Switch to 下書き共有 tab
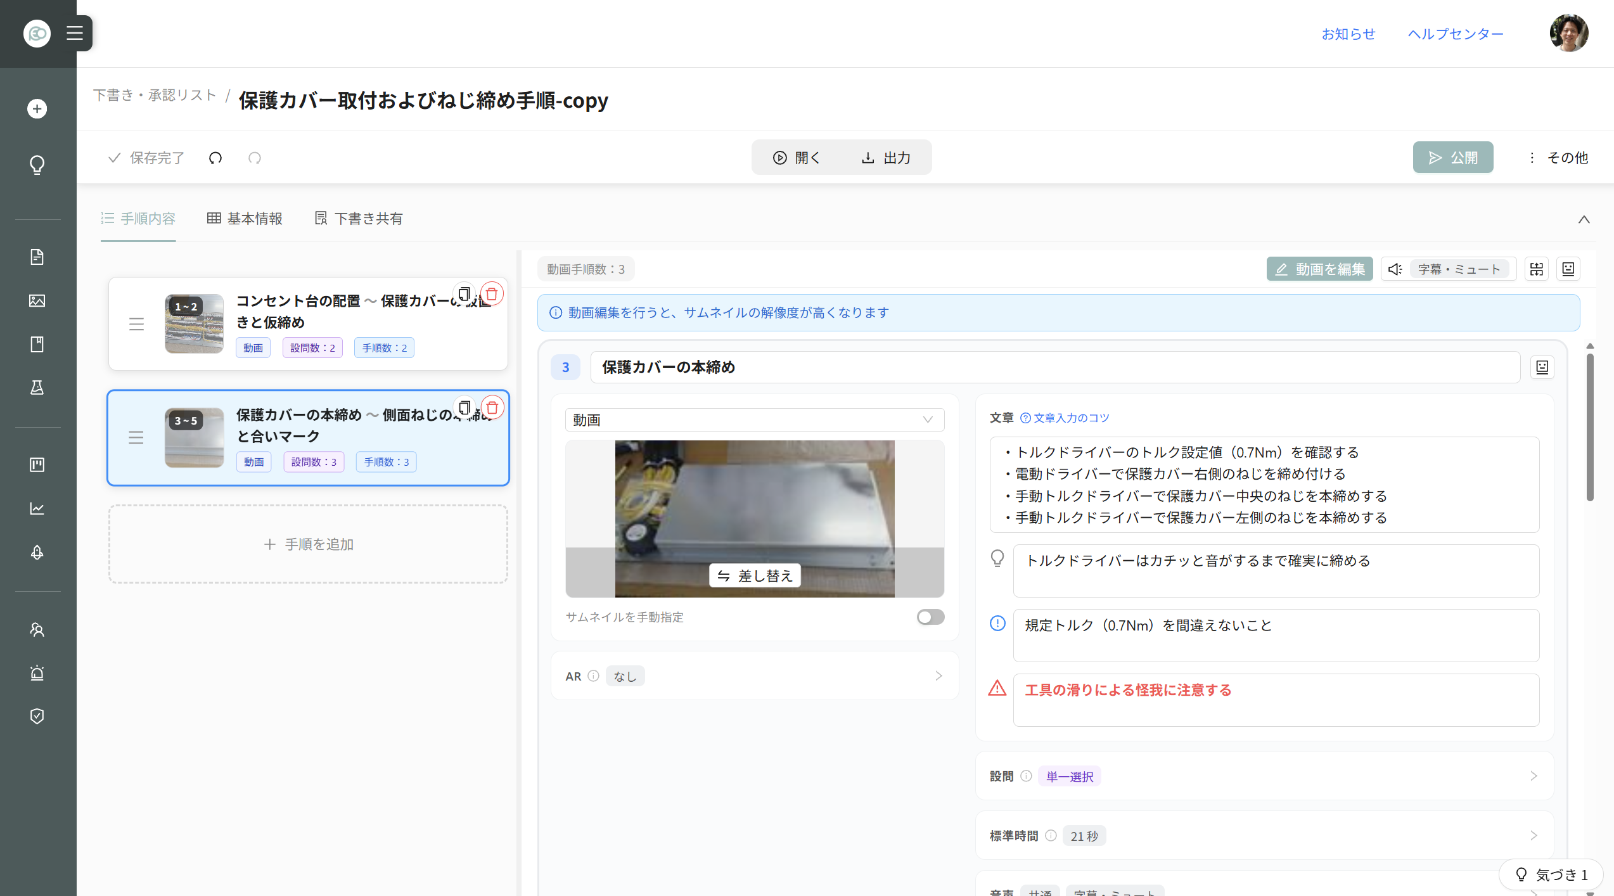 [359, 219]
